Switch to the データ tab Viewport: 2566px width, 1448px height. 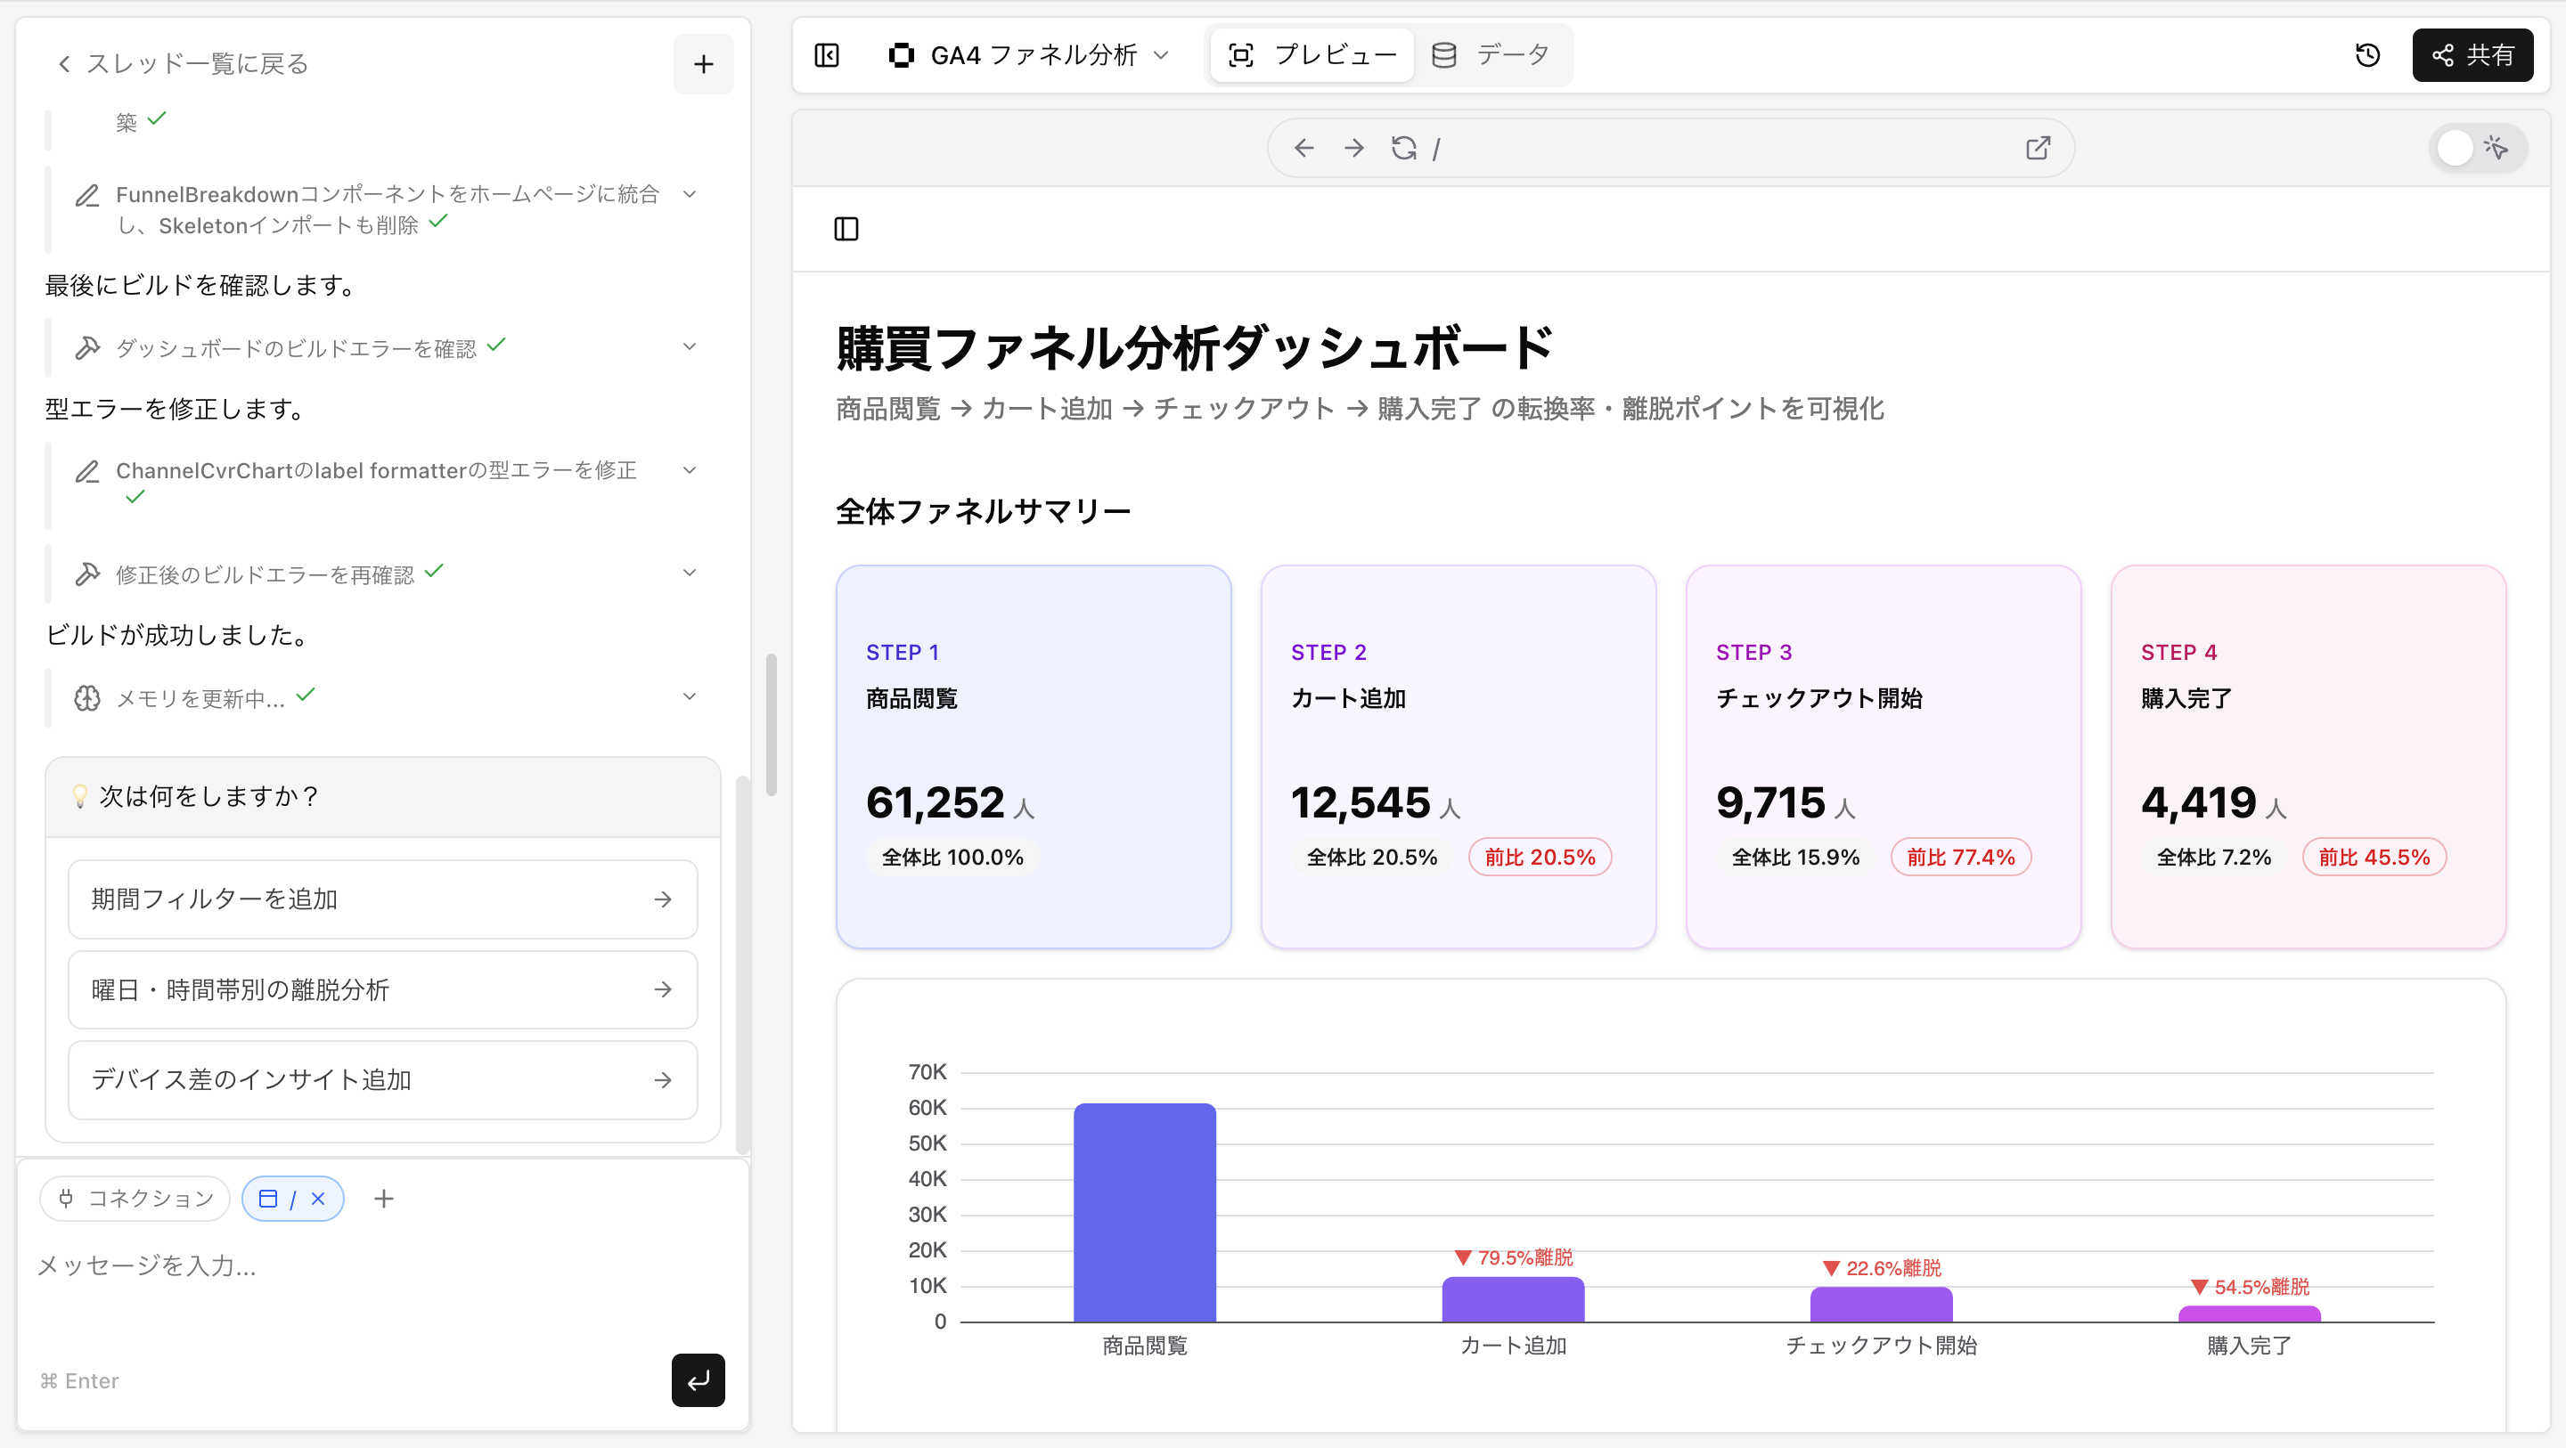1491,55
